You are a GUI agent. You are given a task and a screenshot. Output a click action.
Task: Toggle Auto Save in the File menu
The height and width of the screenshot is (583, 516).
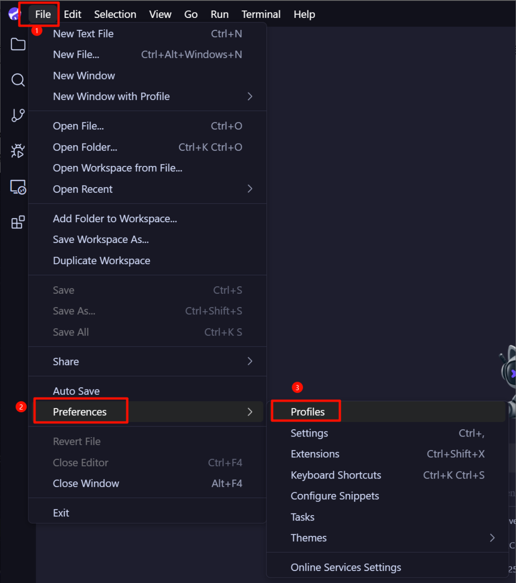[76, 391]
